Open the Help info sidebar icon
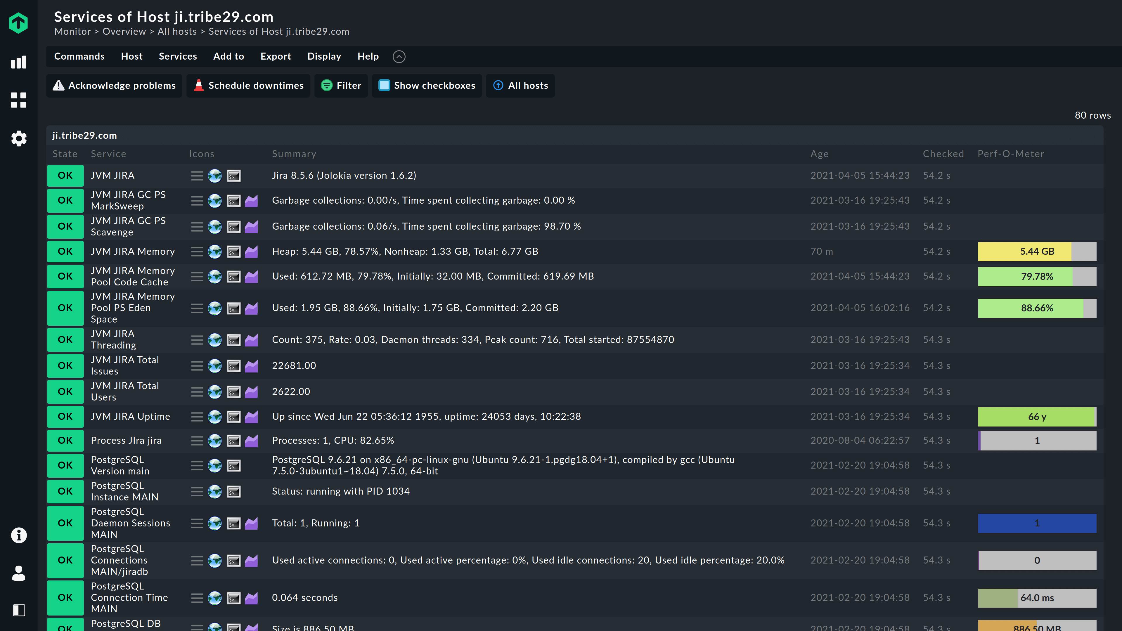Viewport: 1122px width, 631px height. pos(19,535)
